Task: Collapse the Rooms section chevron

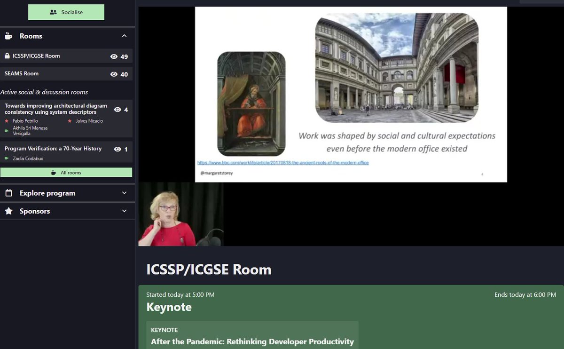Action: point(124,36)
